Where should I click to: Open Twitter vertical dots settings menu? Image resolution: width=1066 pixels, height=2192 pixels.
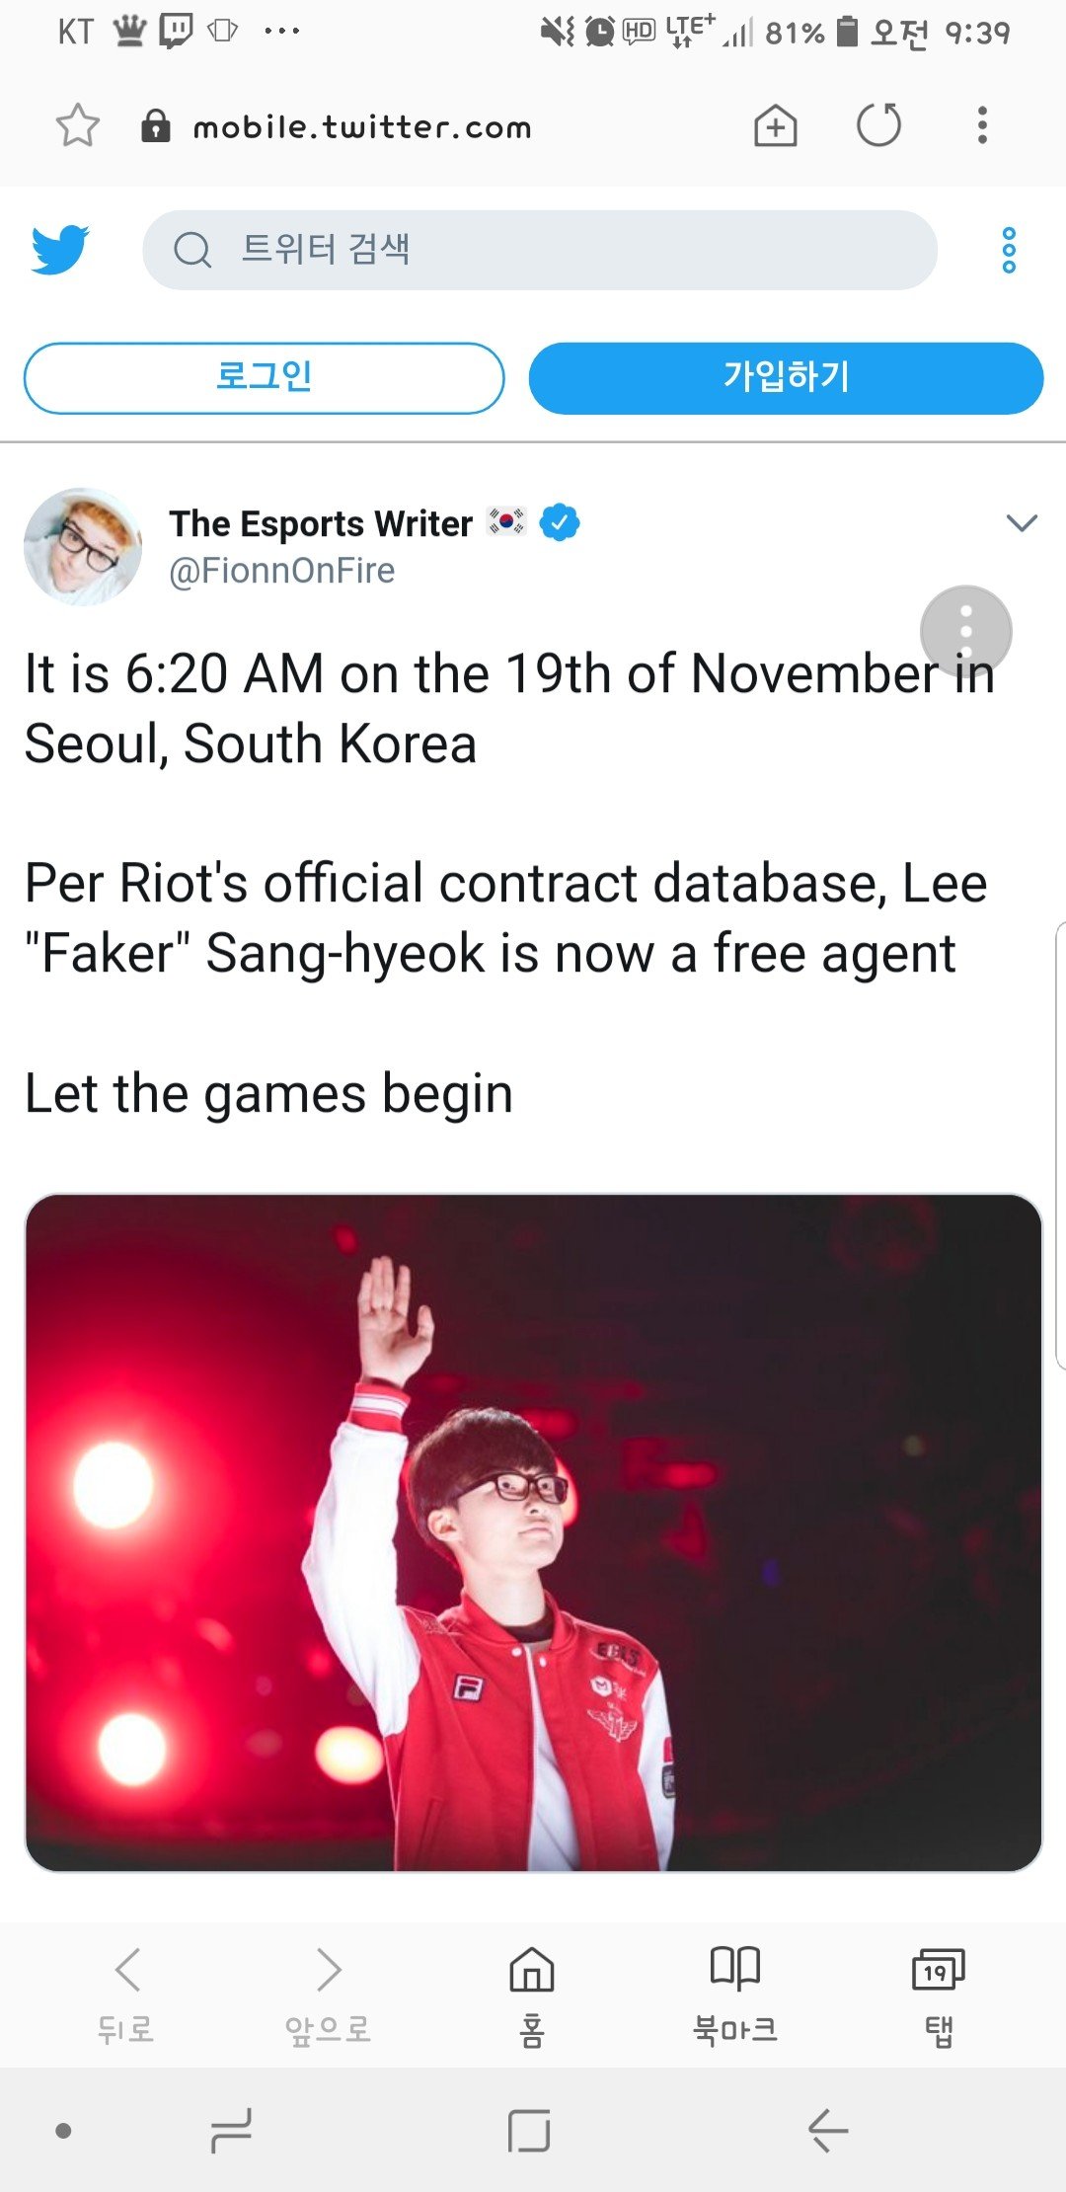[x=1009, y=250]
